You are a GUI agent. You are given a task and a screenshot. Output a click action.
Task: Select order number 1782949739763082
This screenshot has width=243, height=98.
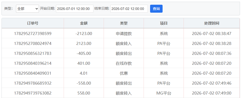click(33, 93)
